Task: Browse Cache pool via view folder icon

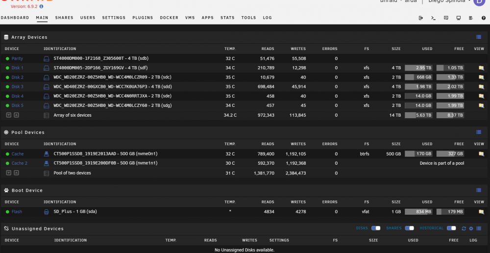Action: [x=481, y=154]
